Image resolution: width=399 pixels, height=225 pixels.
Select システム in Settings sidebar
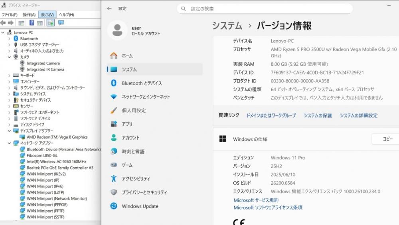155,69
